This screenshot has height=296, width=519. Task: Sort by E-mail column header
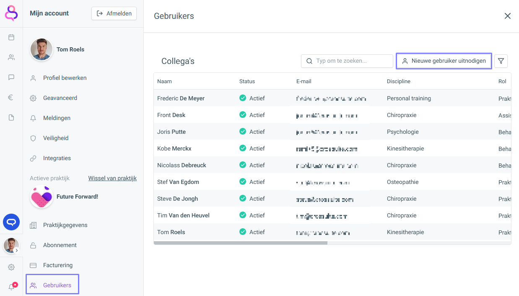point(304,82)
